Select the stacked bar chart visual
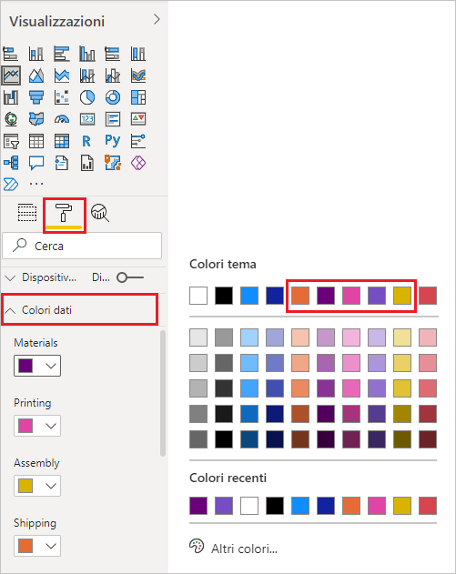The height and width of the screenshot is (574, 456). pyautogui.click(x=11, y=54)
